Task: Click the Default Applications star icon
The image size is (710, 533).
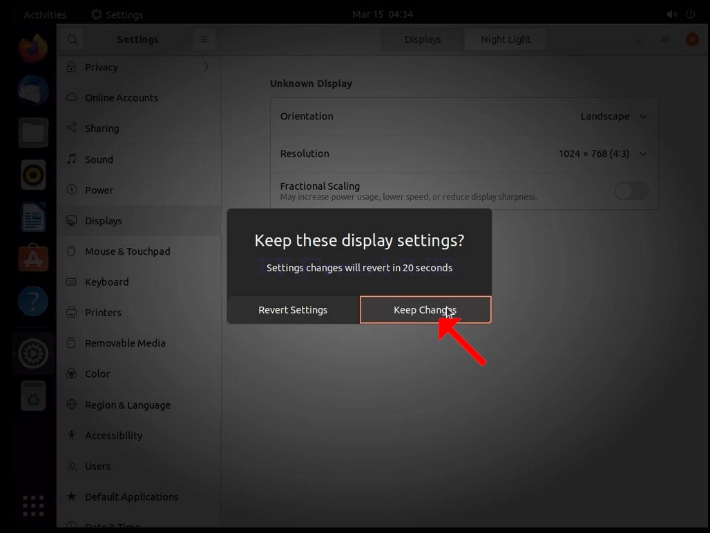Action: (x=71, y=496)
